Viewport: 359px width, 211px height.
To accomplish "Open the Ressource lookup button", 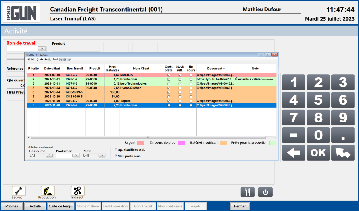I will (x=50, y=156).
